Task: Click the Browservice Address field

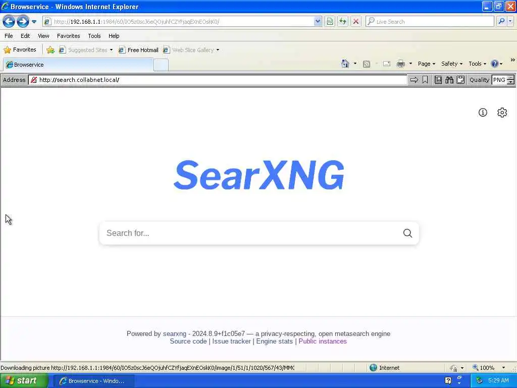Action: tap(218, 80)
